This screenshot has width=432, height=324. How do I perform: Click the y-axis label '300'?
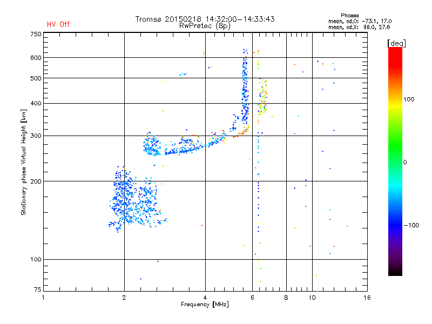(x=36, y=136)
